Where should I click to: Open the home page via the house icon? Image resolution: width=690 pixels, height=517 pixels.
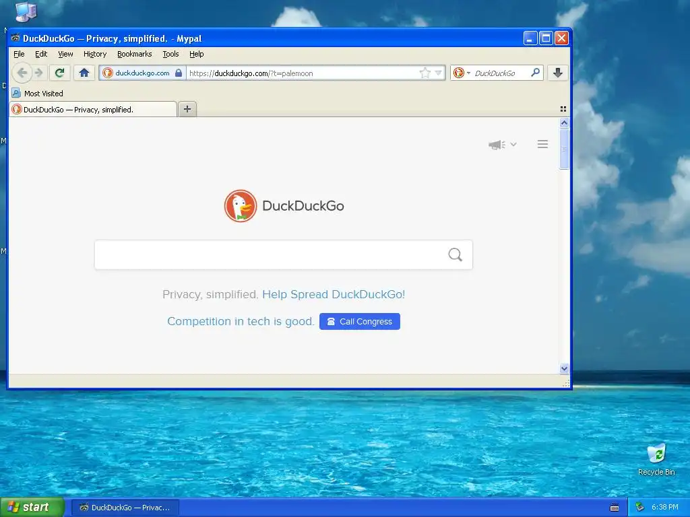(x=84, y=73)
